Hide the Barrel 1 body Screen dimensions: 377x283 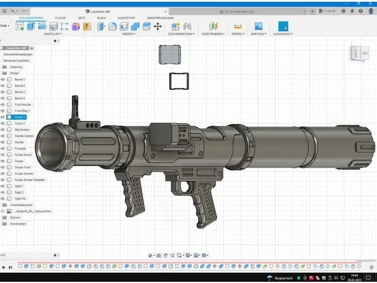coord(2,80)
